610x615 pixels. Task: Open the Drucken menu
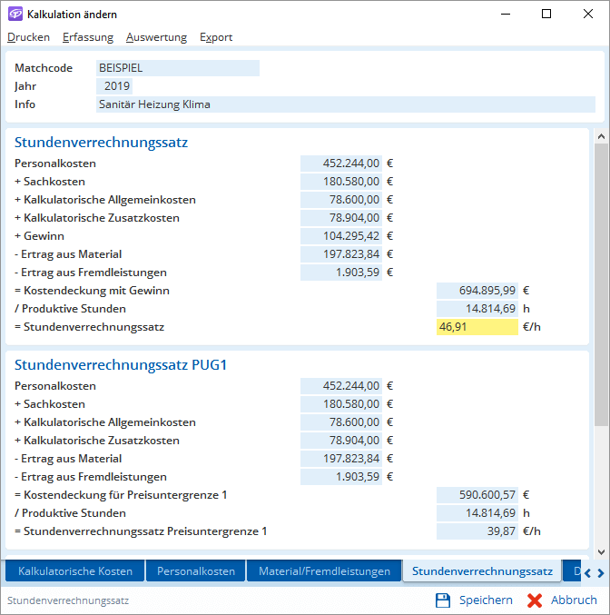click(x=28, y=37)
